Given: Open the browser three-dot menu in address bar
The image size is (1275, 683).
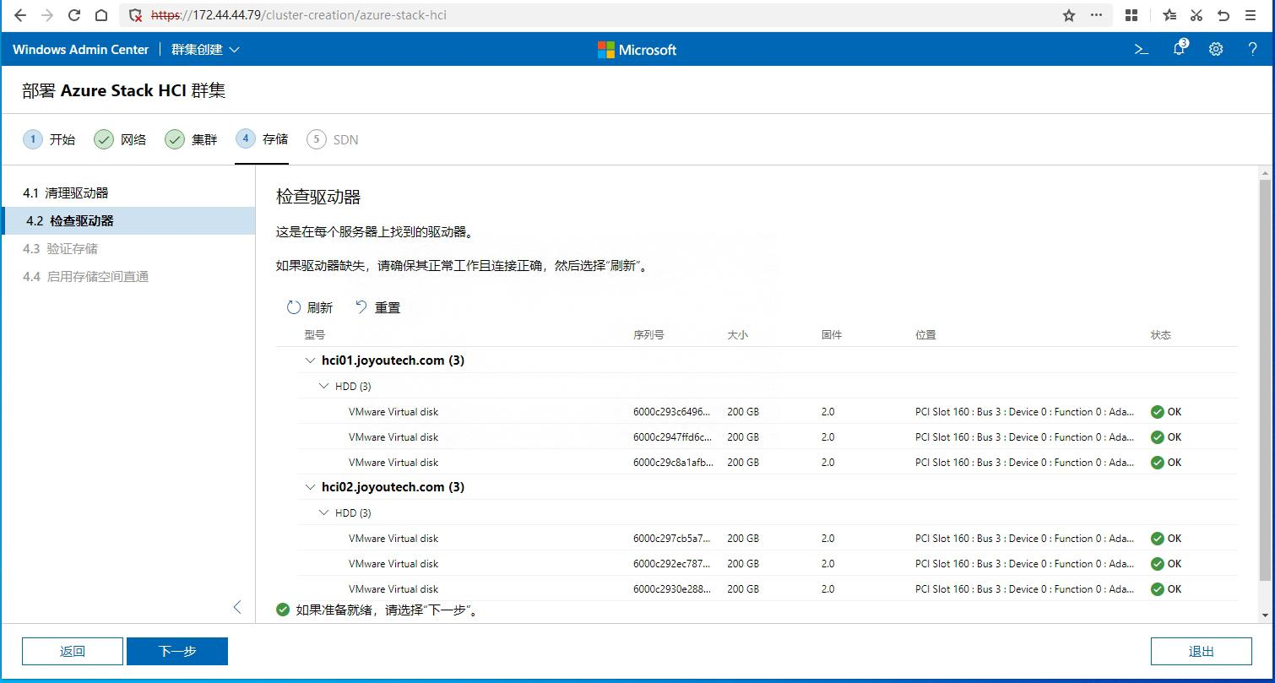Looking at the screenshot, I should 1096,15.
